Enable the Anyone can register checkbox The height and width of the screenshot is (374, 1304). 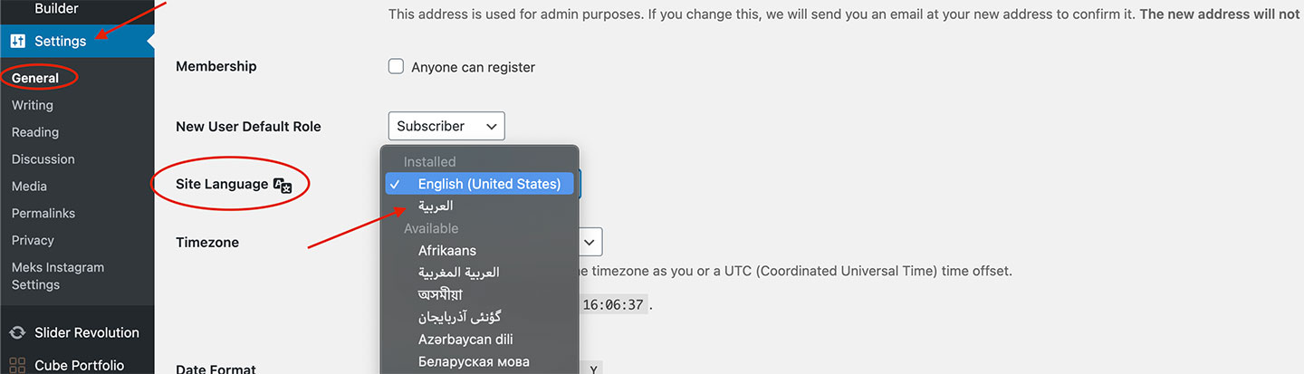tap(396, 66)
